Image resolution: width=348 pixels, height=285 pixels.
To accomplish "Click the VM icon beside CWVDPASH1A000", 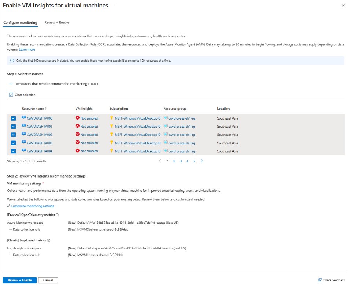I will point(23,118).
